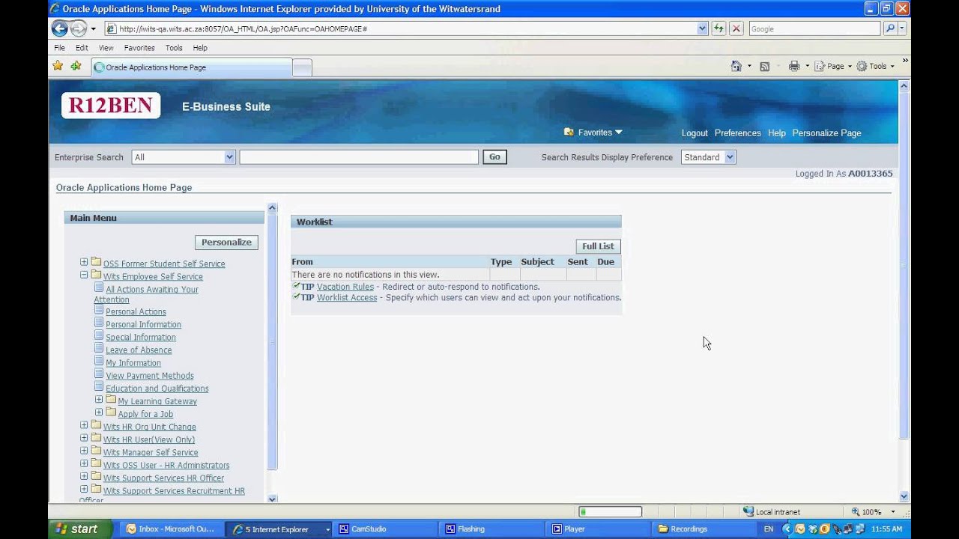
Task: Click the Wits Employee Self Service folder icon
Action: tap(96, 275)
